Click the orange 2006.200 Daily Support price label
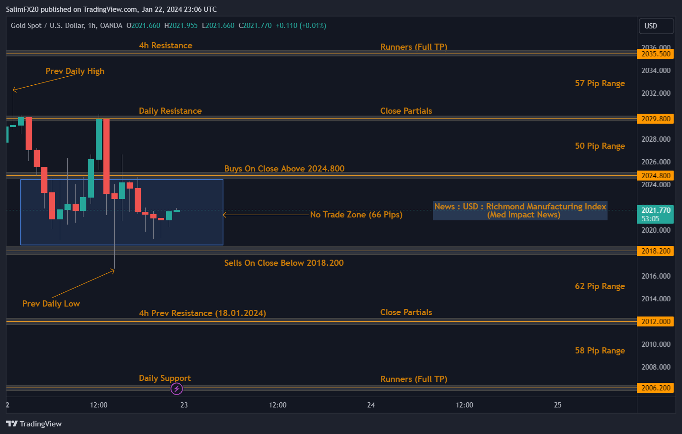This screenshot has height=434, width=682. [x=655, y=388]
